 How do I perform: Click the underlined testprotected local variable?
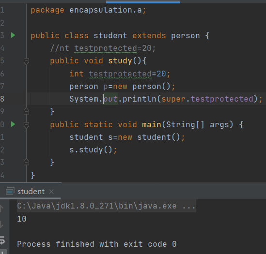pyautogui.click(x=120, y=74)
